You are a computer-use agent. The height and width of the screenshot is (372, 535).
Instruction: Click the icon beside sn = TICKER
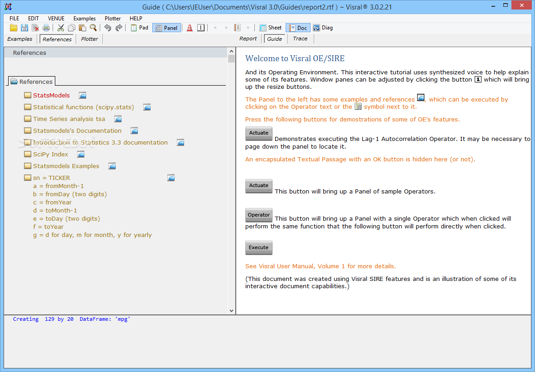(x=171, y=178)
